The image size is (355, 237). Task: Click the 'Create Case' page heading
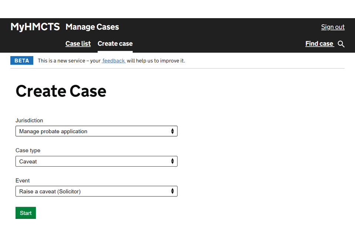click(61, 91)
